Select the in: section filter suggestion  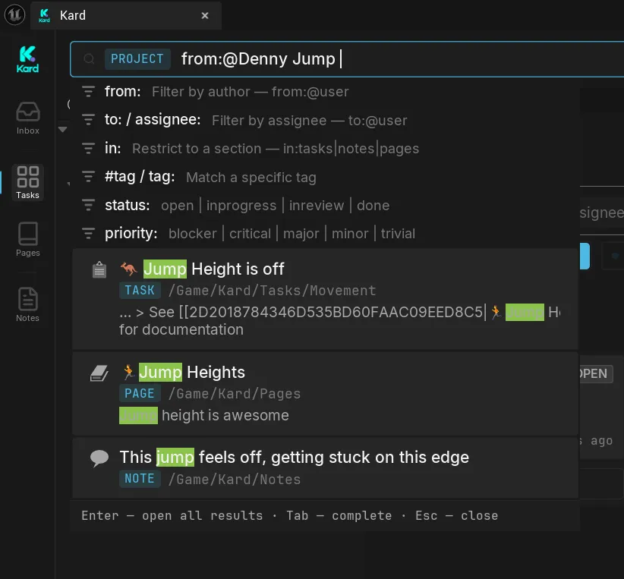(x=326, y=149)
